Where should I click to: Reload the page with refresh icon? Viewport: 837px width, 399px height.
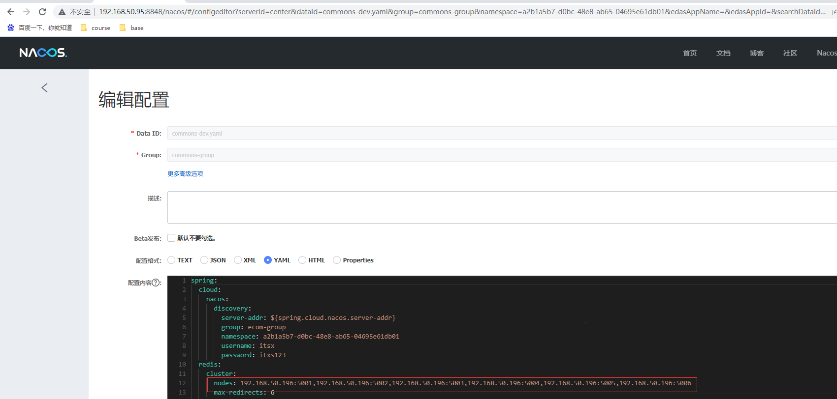click(42, 12)
